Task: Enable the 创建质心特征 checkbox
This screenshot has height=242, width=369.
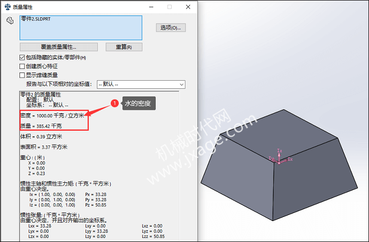Action: point(22,66)
